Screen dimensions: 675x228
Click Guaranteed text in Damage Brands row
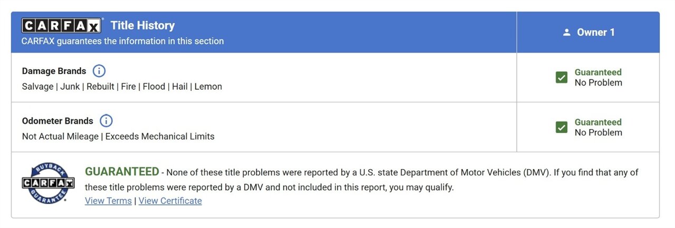point(598,72)
